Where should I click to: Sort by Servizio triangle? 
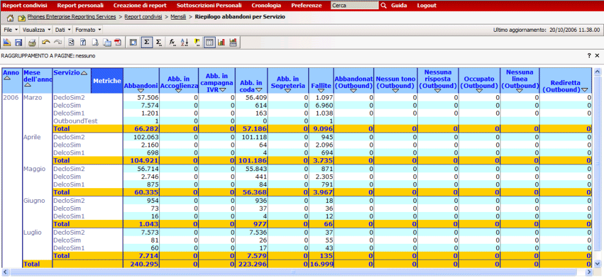[84, 73]
